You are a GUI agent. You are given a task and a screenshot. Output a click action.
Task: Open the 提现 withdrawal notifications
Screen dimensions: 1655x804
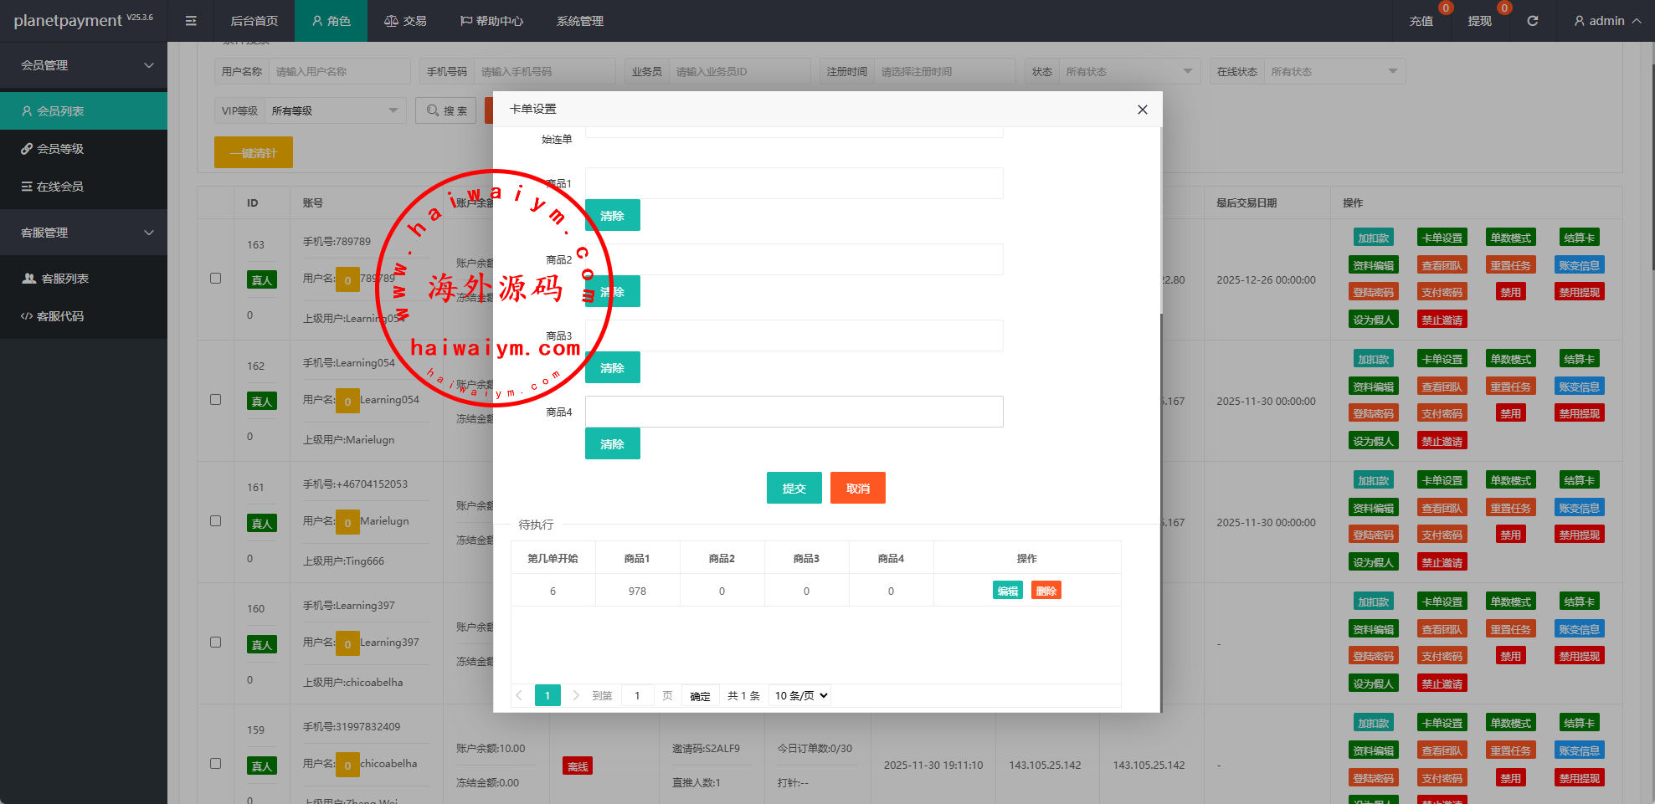click(1479, 21)
